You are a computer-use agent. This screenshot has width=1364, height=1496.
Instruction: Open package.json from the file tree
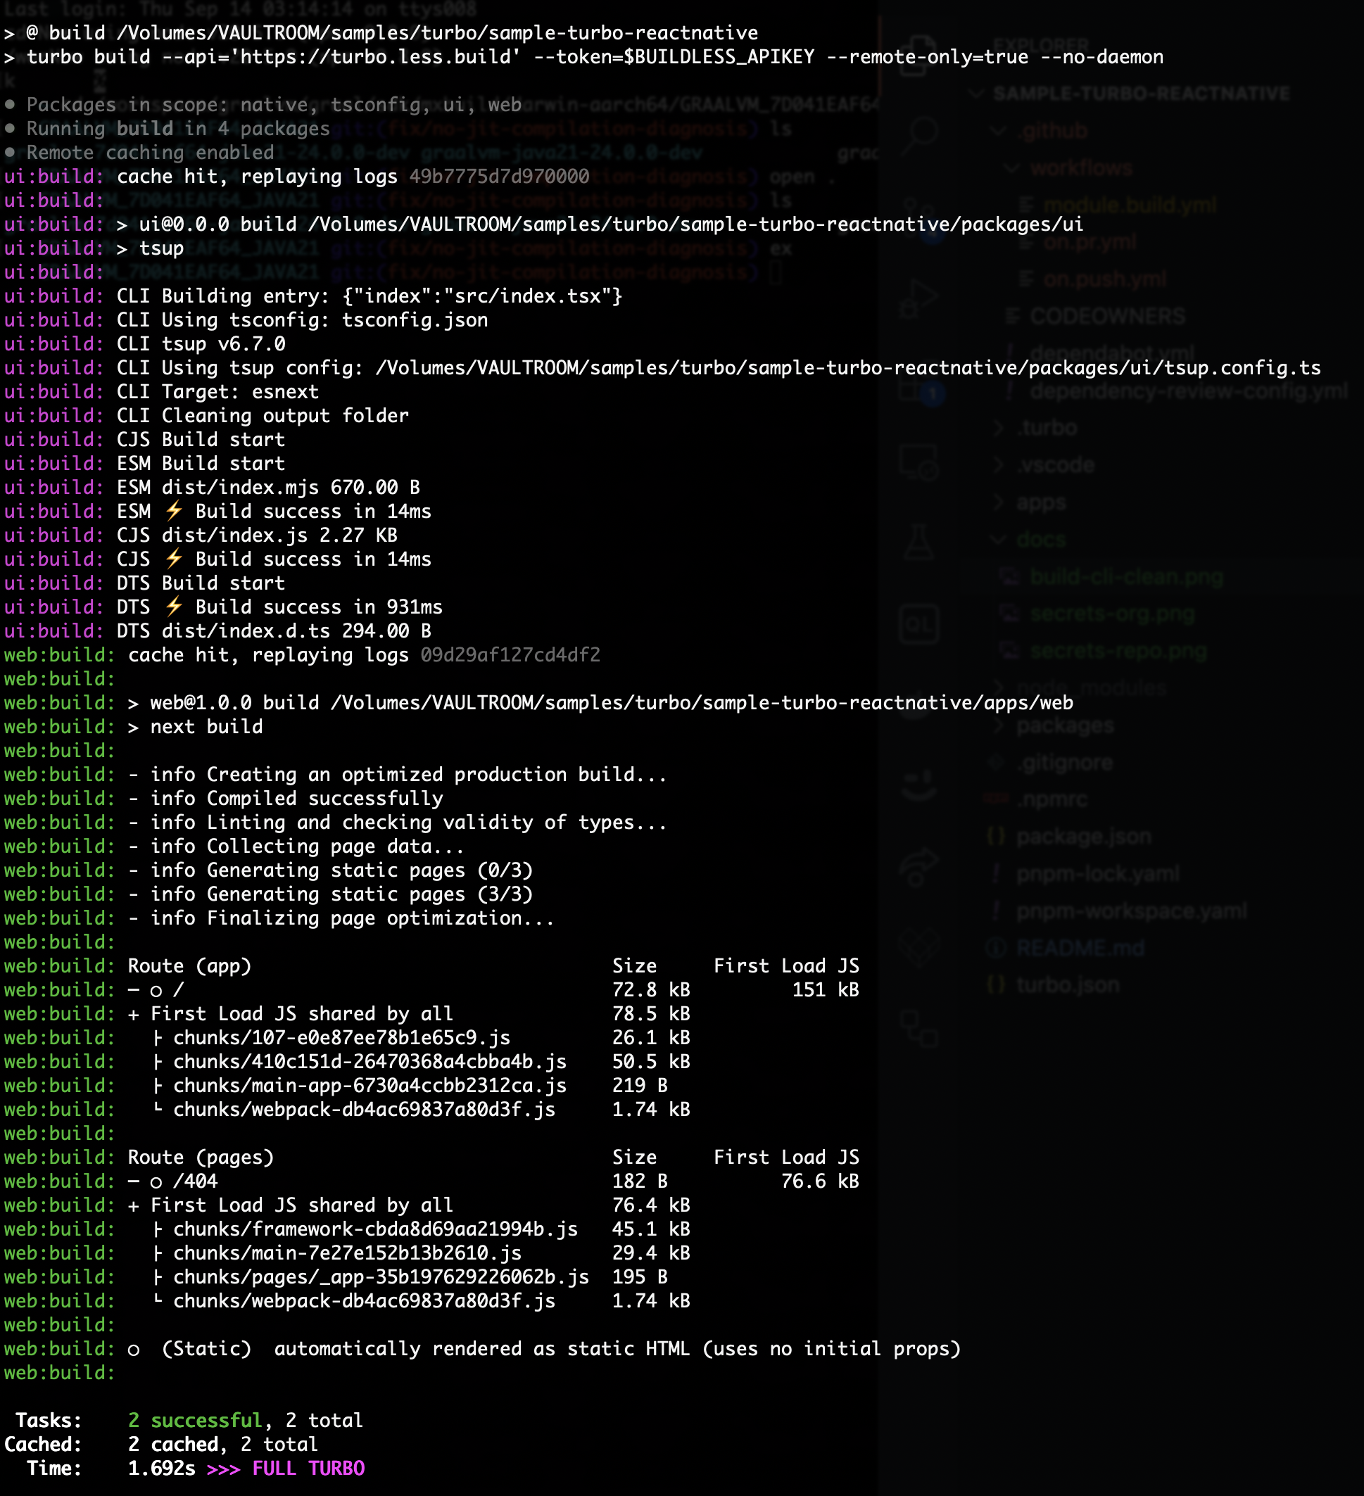1083,837
